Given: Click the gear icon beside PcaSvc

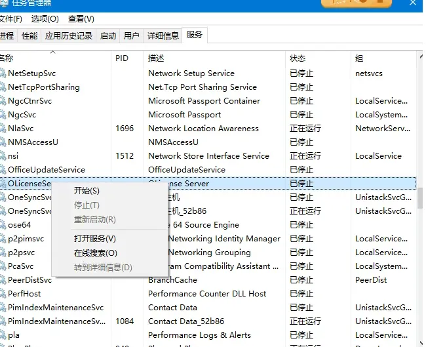Looking at the screenshot, I should click(3, 266).
